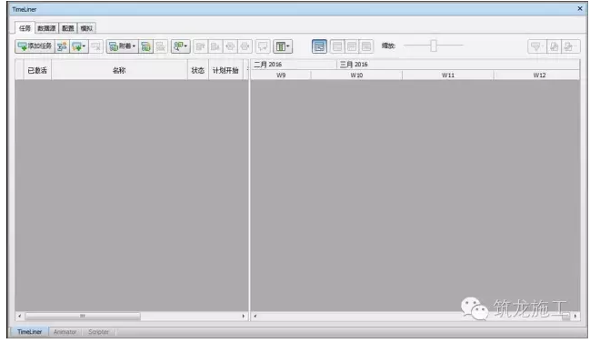The image size is (600, 343).
Task: Open the find items dropdown
Action: 180,46
